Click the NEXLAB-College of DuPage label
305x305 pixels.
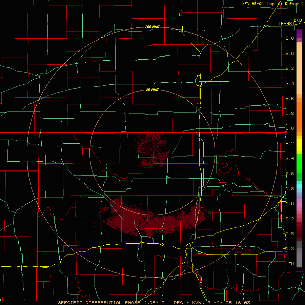click(271, 4)
